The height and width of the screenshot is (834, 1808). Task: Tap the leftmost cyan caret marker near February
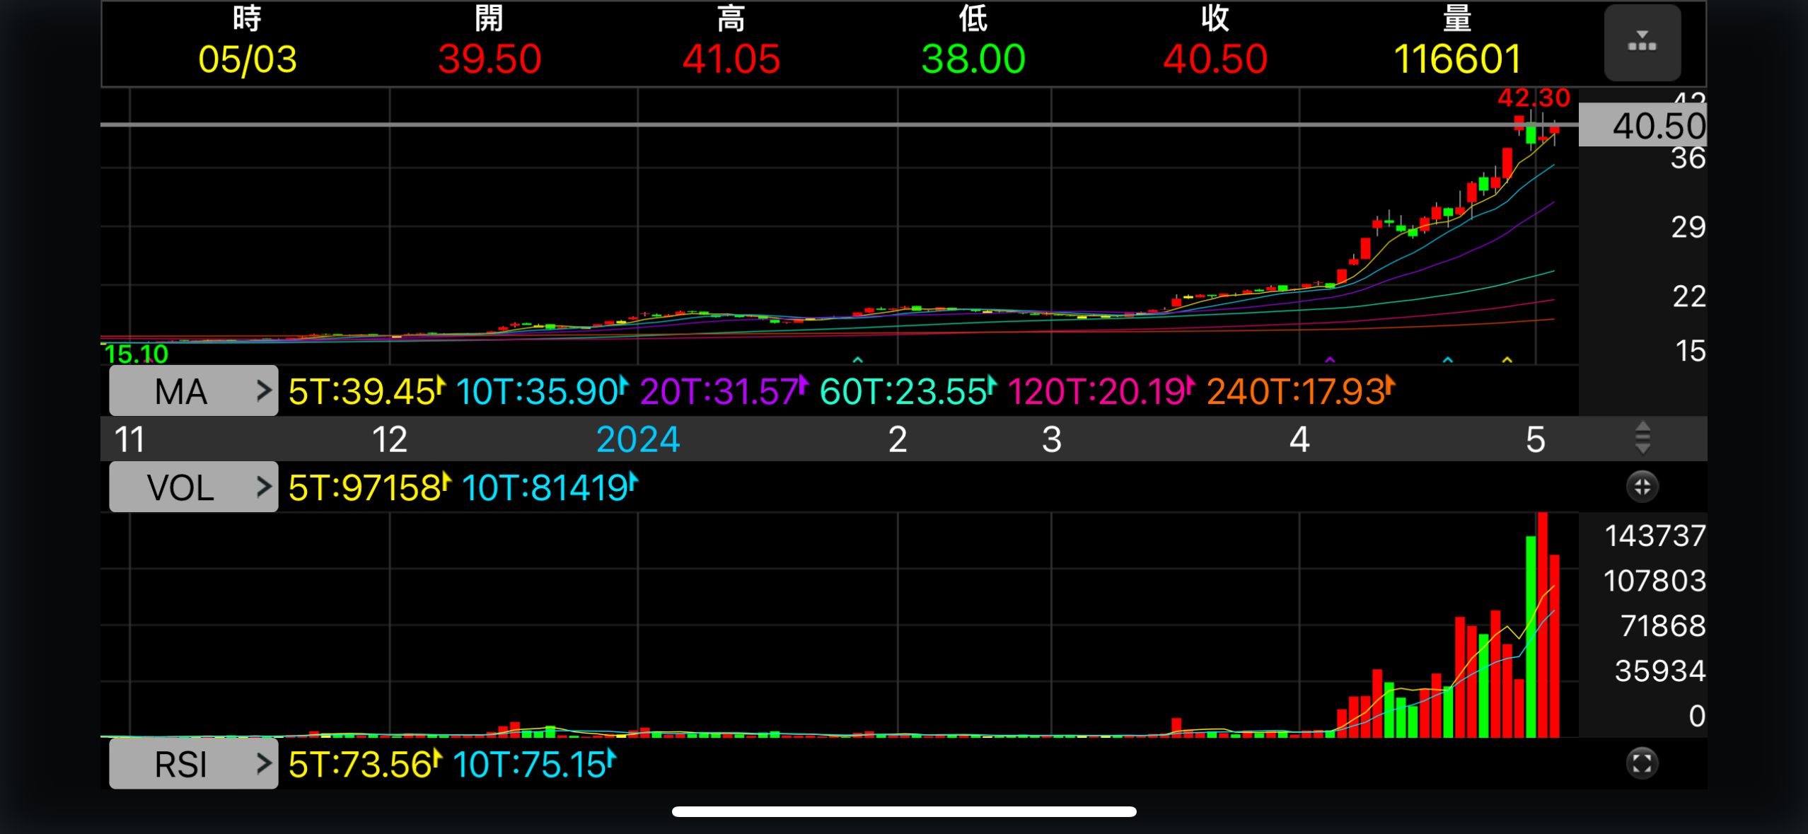tap(857, 360)
